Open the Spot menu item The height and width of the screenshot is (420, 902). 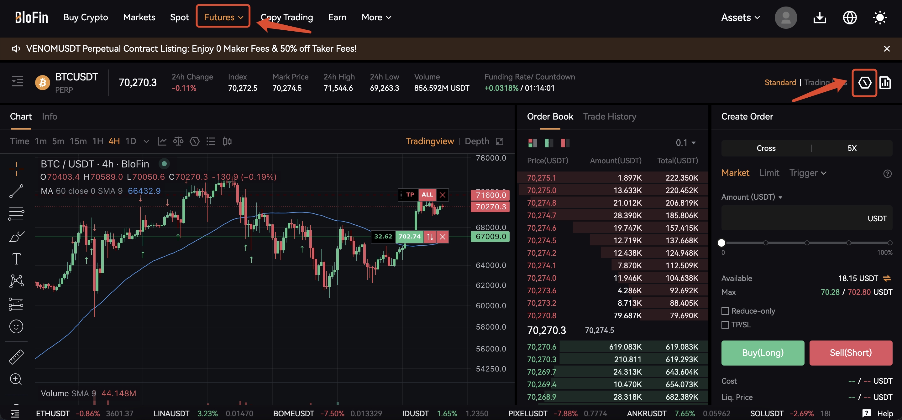(x=179, y=17)
